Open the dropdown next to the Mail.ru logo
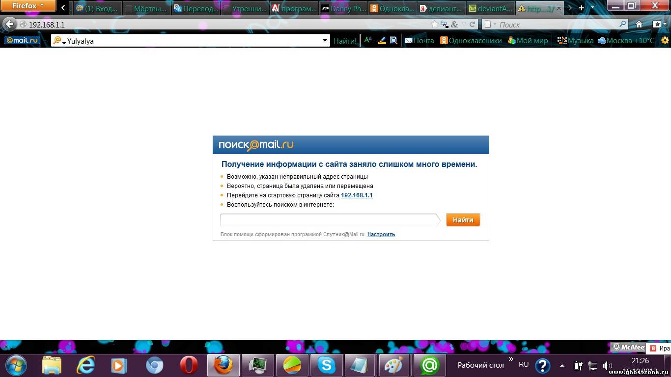671x377 pixels. coord(46,41)
